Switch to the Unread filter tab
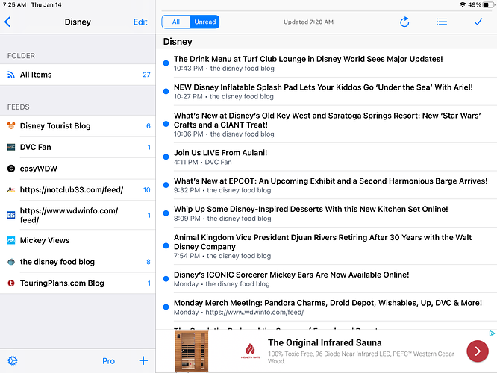This screenshot has width=497, height=373. pyautogui.click(x=204, y=22)
